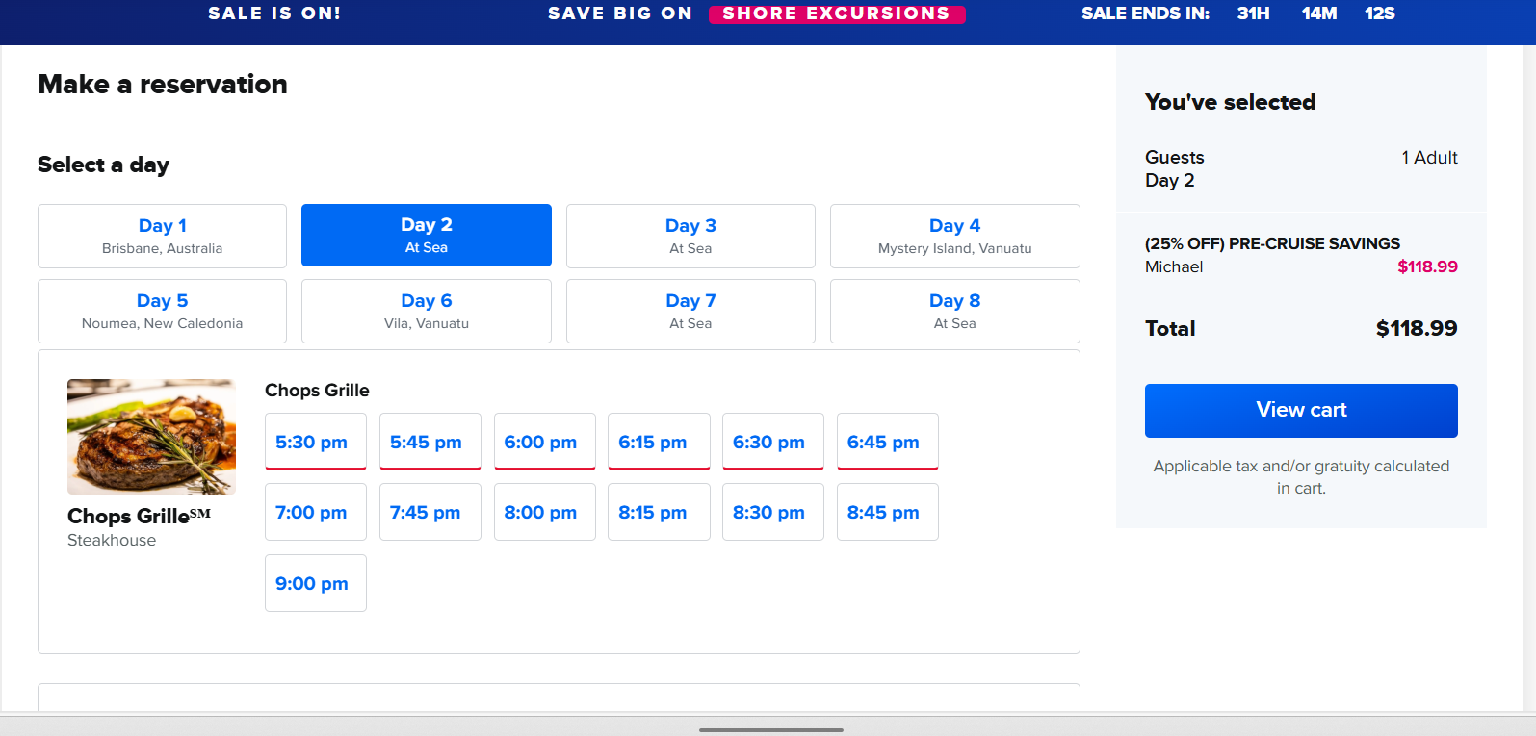Select Day 8 At Sea
This screenshot has height=736, width=1536.
click(x=954, y=311)
